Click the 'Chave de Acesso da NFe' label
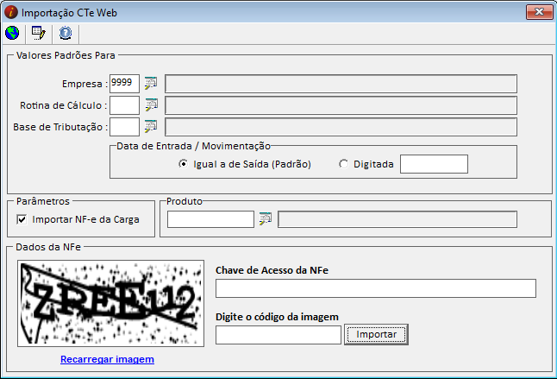Image resolution: width=557 pixels, height=379 pixels. click(272, 270)
